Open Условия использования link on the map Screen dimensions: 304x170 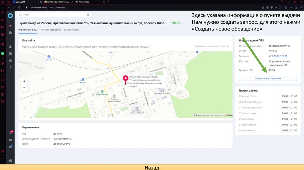[214, 115]
